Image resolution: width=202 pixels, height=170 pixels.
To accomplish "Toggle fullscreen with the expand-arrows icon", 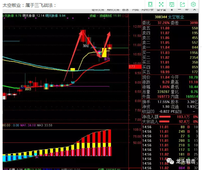I will click(x=161, y=4).
